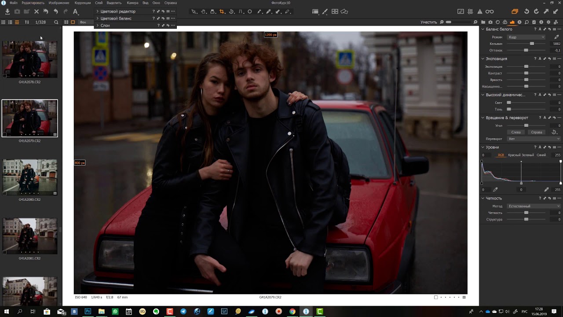This screenshot has height=317, width=563.
Task: Click the Reset adjustments icon in top toolbar
Action: click(46, 11)
